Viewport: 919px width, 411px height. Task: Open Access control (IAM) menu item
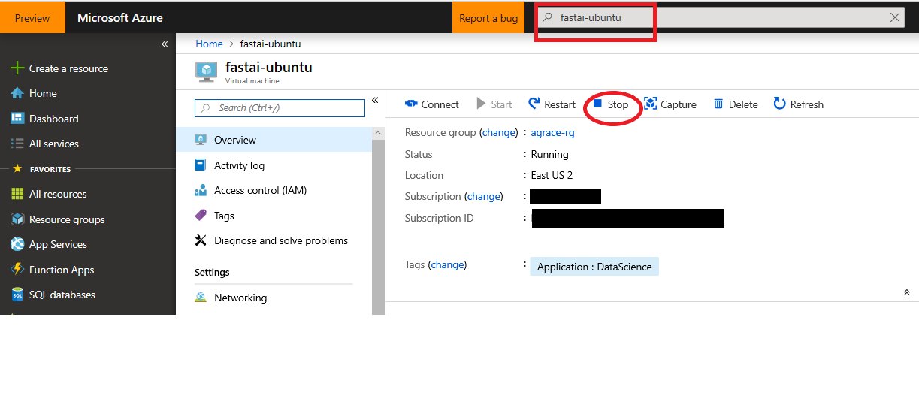pyautogui.click(x=260, y=190)
